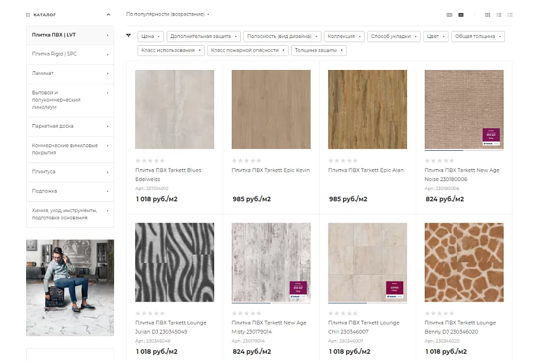Open the Толщина защиты filter dropdown
The height and width of the screenshot is (361, 541).
(319, 50)
